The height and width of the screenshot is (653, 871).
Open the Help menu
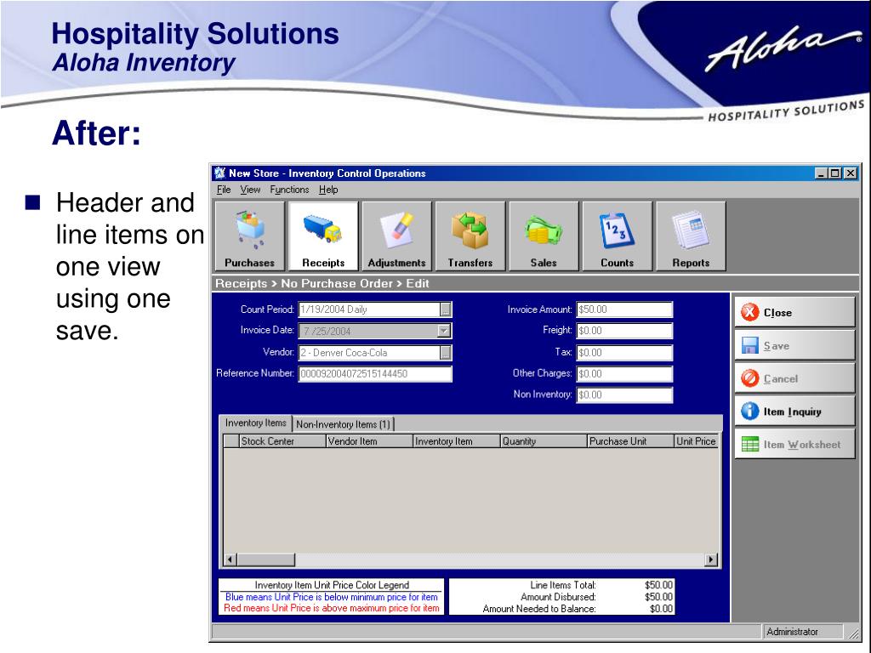click(328, 190)
